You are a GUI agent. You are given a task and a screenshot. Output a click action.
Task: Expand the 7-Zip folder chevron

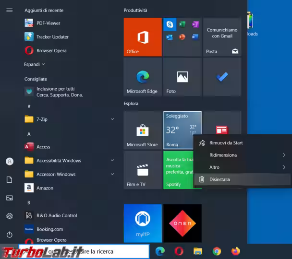(112, 119)
